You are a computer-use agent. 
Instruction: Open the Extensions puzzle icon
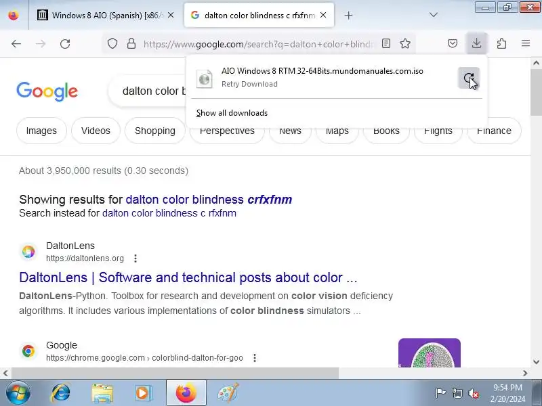[501, 43]
